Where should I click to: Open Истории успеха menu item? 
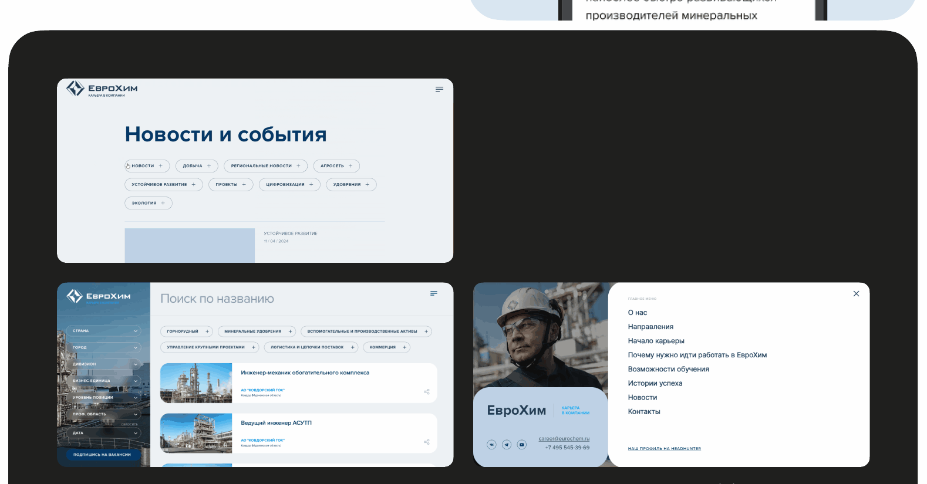(x=655, y=383)
